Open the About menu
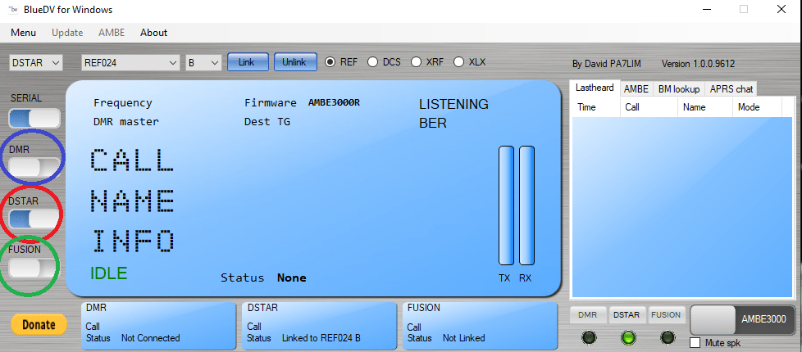802x352 pixels. click(x=153, y=33)
